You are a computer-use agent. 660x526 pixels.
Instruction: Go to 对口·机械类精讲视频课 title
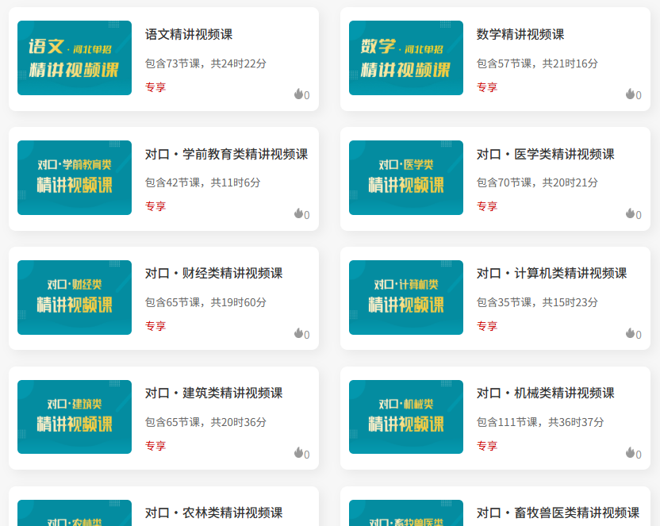(545, 393)
